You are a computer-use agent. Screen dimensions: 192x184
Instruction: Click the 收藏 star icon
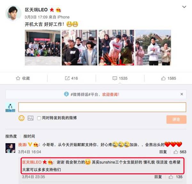tap(18, 78)
